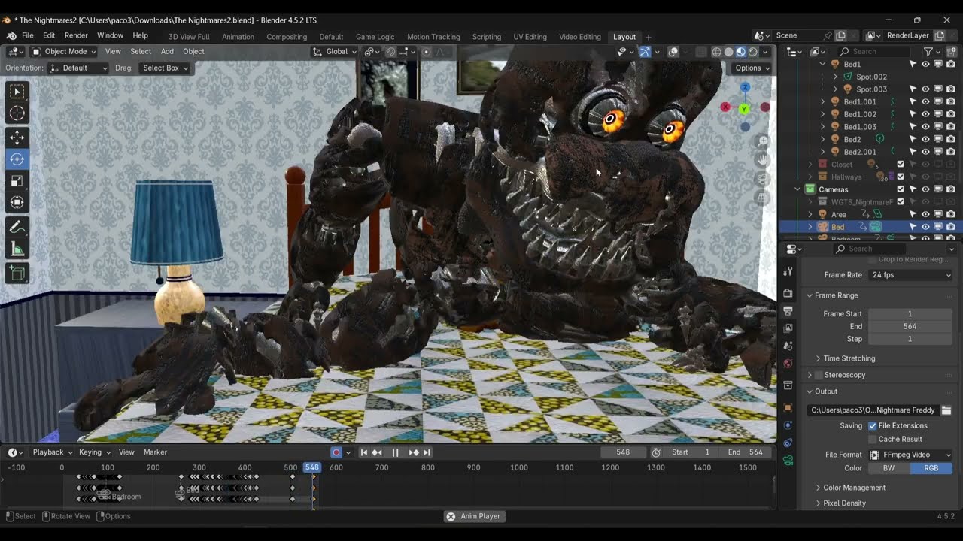Click the zoom magnifier viewport gizmo
The height and width of the screenshot is (541, 963).
763,141
